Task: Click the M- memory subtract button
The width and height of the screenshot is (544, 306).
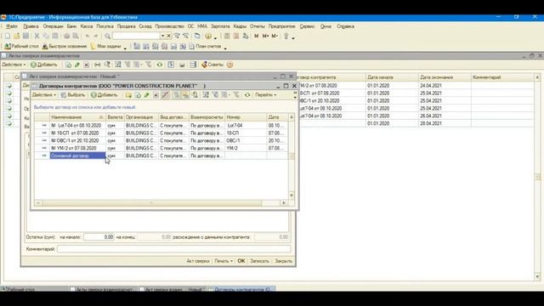Action: [x=275, y=36]
